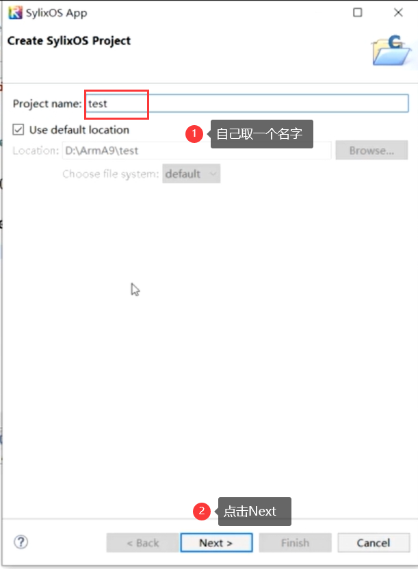Click the project folder wizard banner icon
The image size is (418, 569).
tap(391, 51)
